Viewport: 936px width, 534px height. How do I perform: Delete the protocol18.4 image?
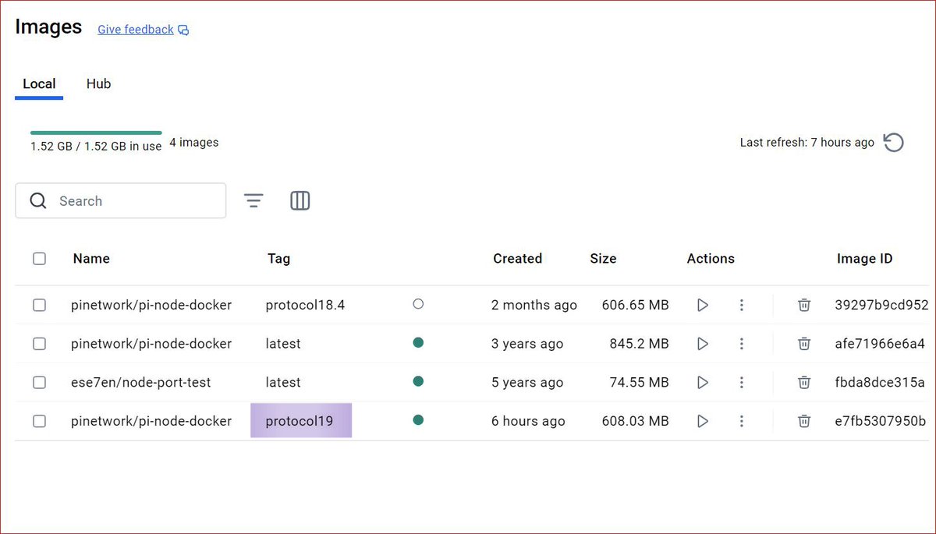804,305
